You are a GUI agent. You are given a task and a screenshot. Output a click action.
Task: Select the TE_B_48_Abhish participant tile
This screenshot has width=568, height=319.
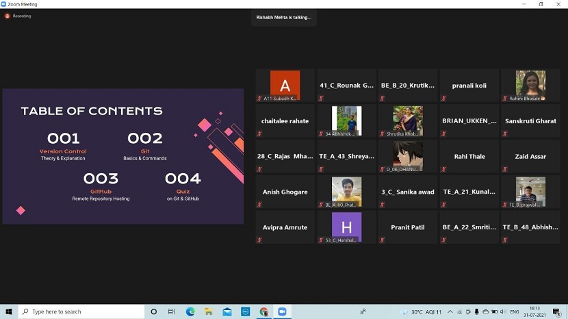(530, 227)
